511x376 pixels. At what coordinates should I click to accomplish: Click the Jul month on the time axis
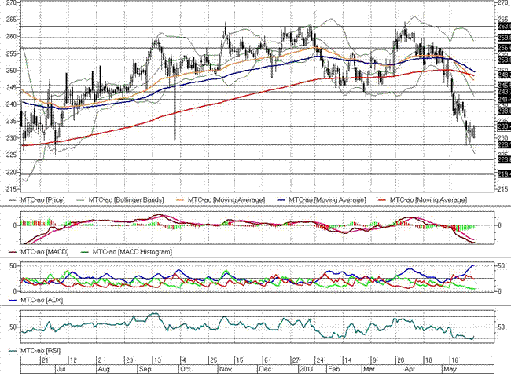coord(61,367)
